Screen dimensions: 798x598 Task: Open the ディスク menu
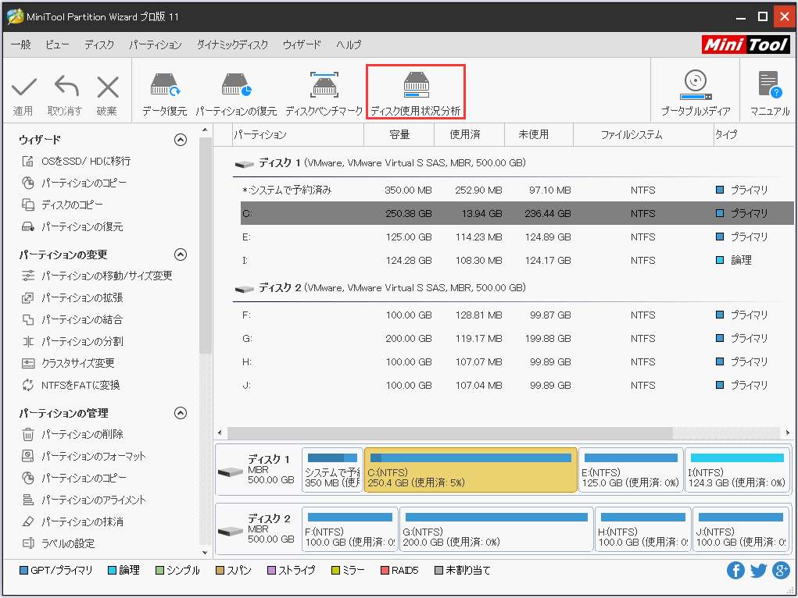click(99, 44)
